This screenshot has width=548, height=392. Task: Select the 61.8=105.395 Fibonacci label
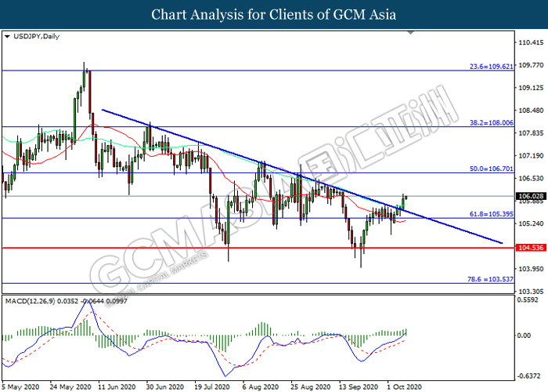(x=492, y=214)
